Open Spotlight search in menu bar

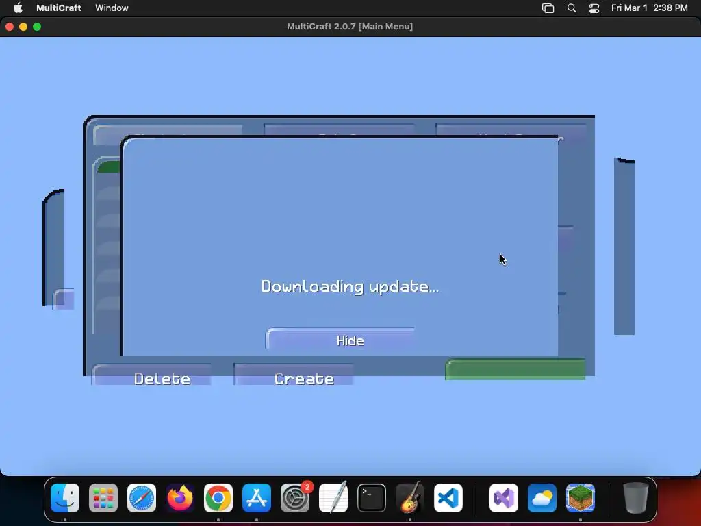coord(572,8)
